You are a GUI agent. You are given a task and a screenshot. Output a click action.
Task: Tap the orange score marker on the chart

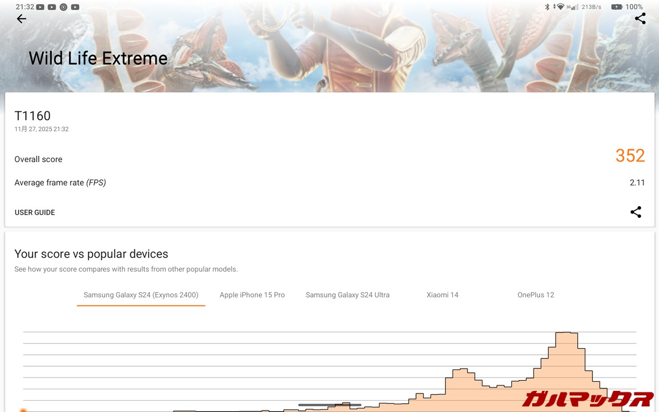23,410
